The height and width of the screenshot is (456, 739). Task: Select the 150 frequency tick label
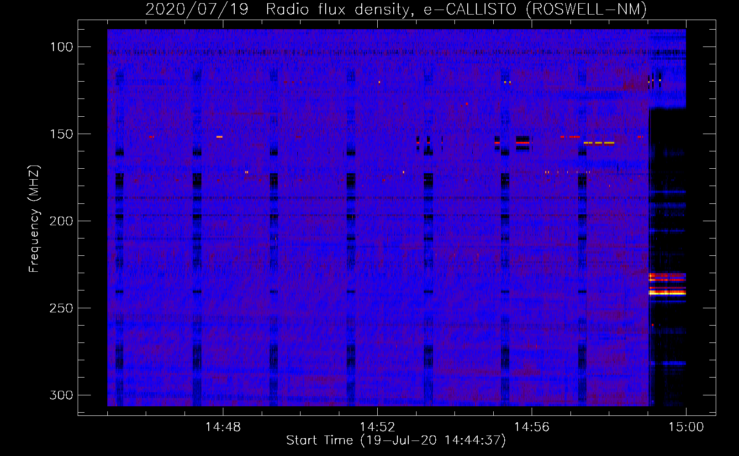62,134
